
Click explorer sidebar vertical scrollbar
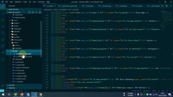point(41,39)
